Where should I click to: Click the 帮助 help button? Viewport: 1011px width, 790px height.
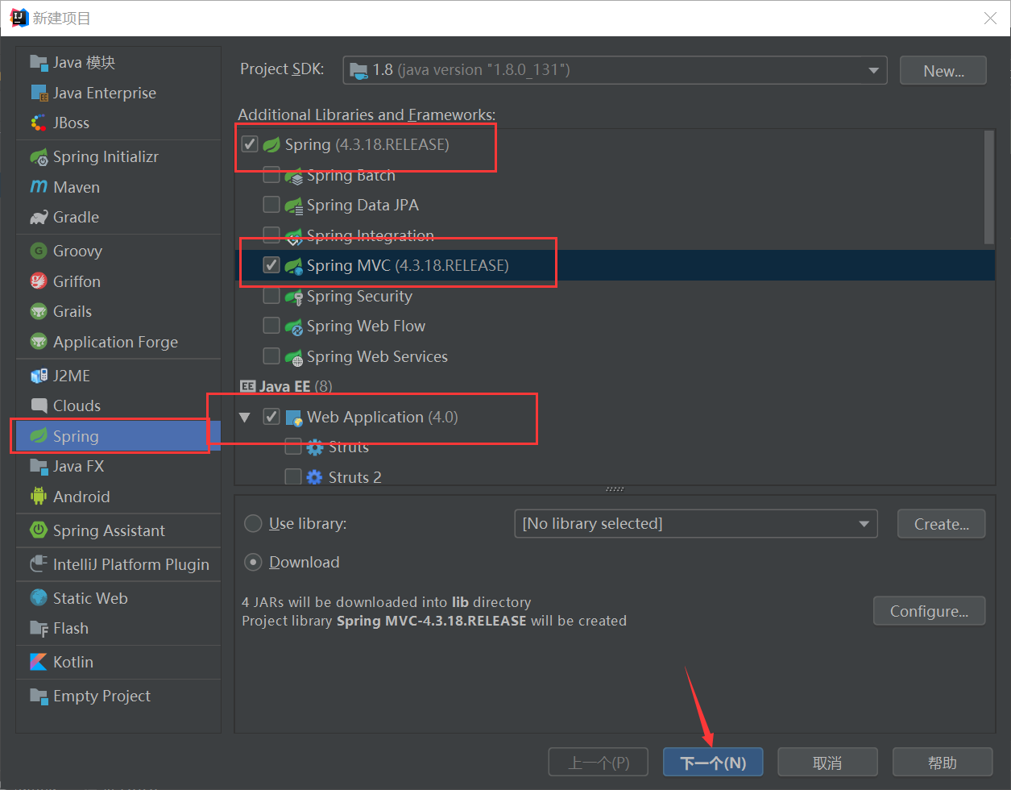943,763
